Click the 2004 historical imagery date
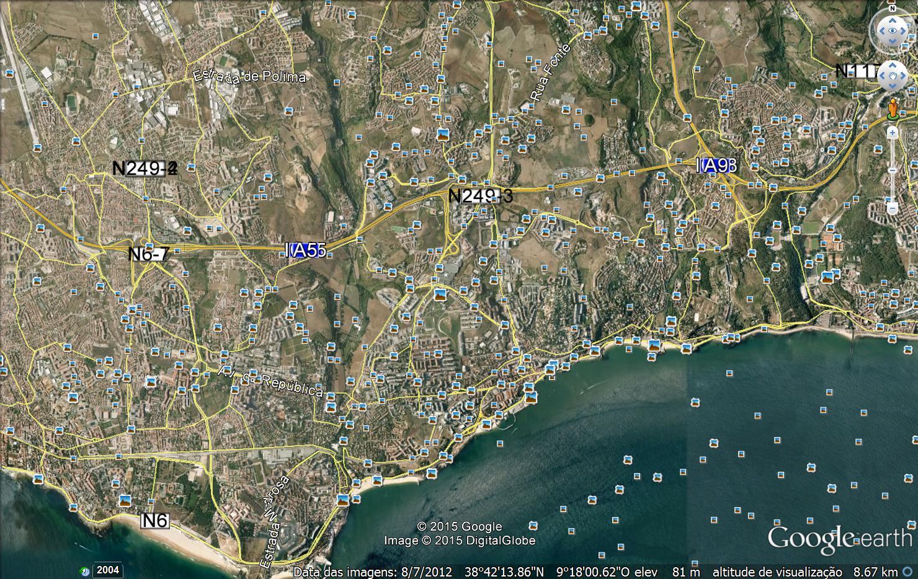 coord(108,570)
